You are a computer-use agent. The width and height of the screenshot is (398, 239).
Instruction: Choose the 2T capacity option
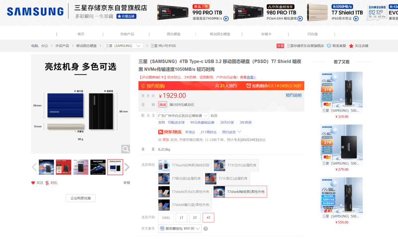click(195, 218)
